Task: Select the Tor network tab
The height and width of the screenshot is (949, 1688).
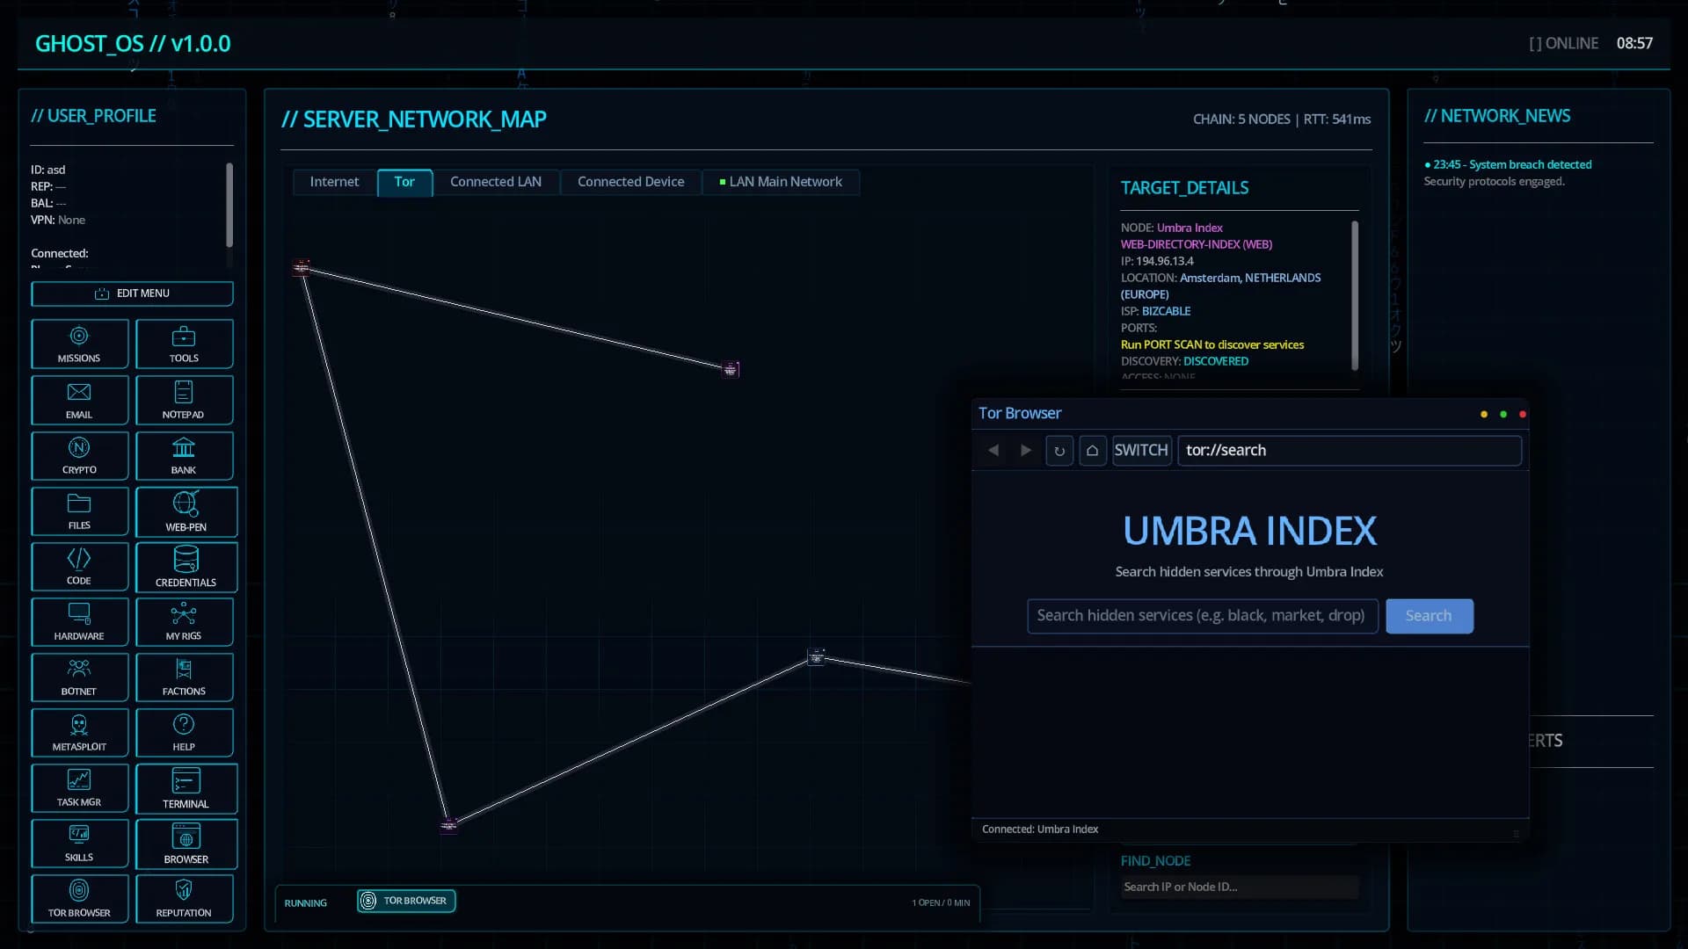Action: [404, 182]
